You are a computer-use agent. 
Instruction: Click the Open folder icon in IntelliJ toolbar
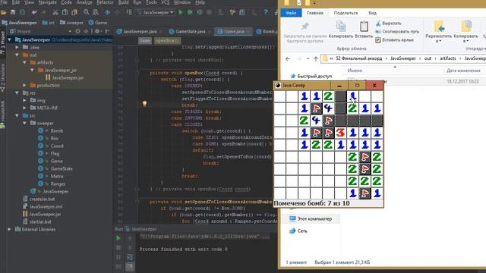3,12
